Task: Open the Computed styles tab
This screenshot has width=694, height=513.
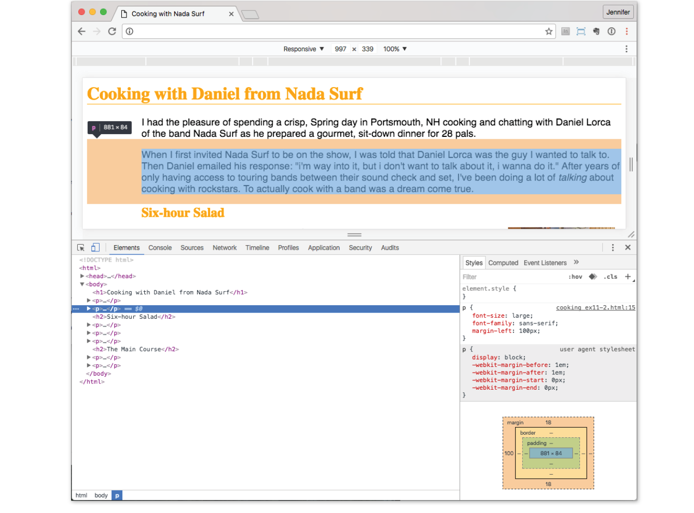Action: [x=503, y=263]
